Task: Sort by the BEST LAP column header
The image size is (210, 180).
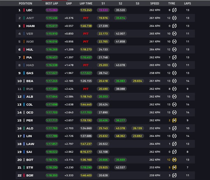Action: [x=52, y=4]
